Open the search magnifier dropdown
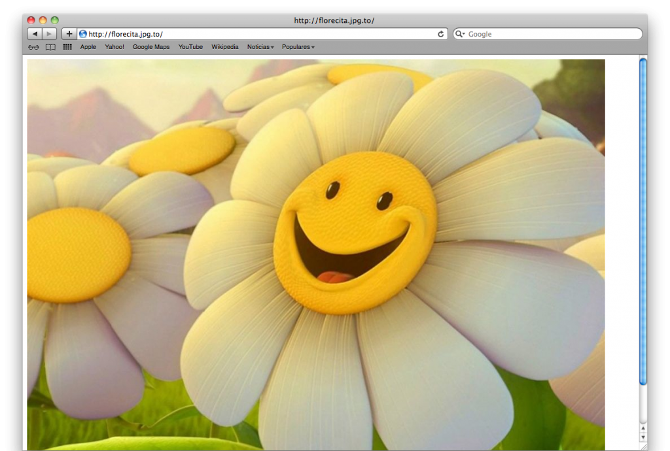The width and height of the screenshot is (670, 451). point(460,34)
